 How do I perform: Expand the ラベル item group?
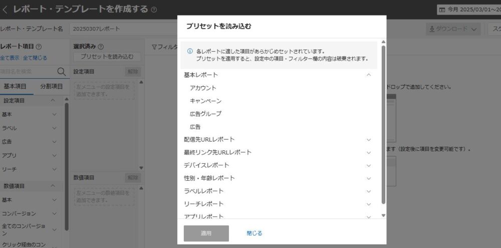click(x=54, y=128)
